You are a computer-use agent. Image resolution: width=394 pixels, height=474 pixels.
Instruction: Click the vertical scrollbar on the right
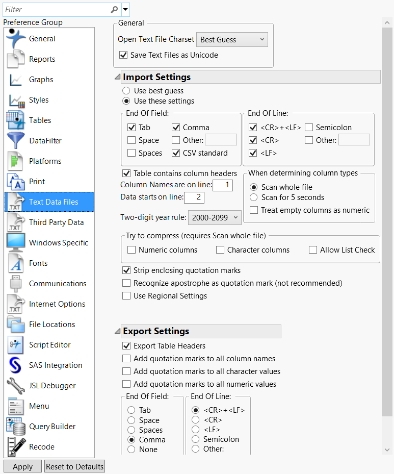387,204
